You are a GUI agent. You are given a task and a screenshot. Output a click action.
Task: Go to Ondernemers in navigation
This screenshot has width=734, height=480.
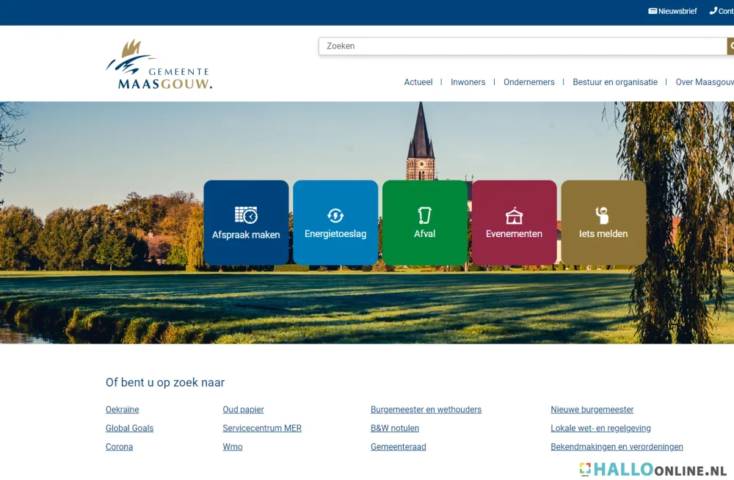tap(529, 82)
